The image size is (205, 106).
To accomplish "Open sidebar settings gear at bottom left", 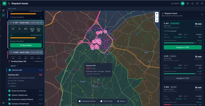I will coord(3,103).
